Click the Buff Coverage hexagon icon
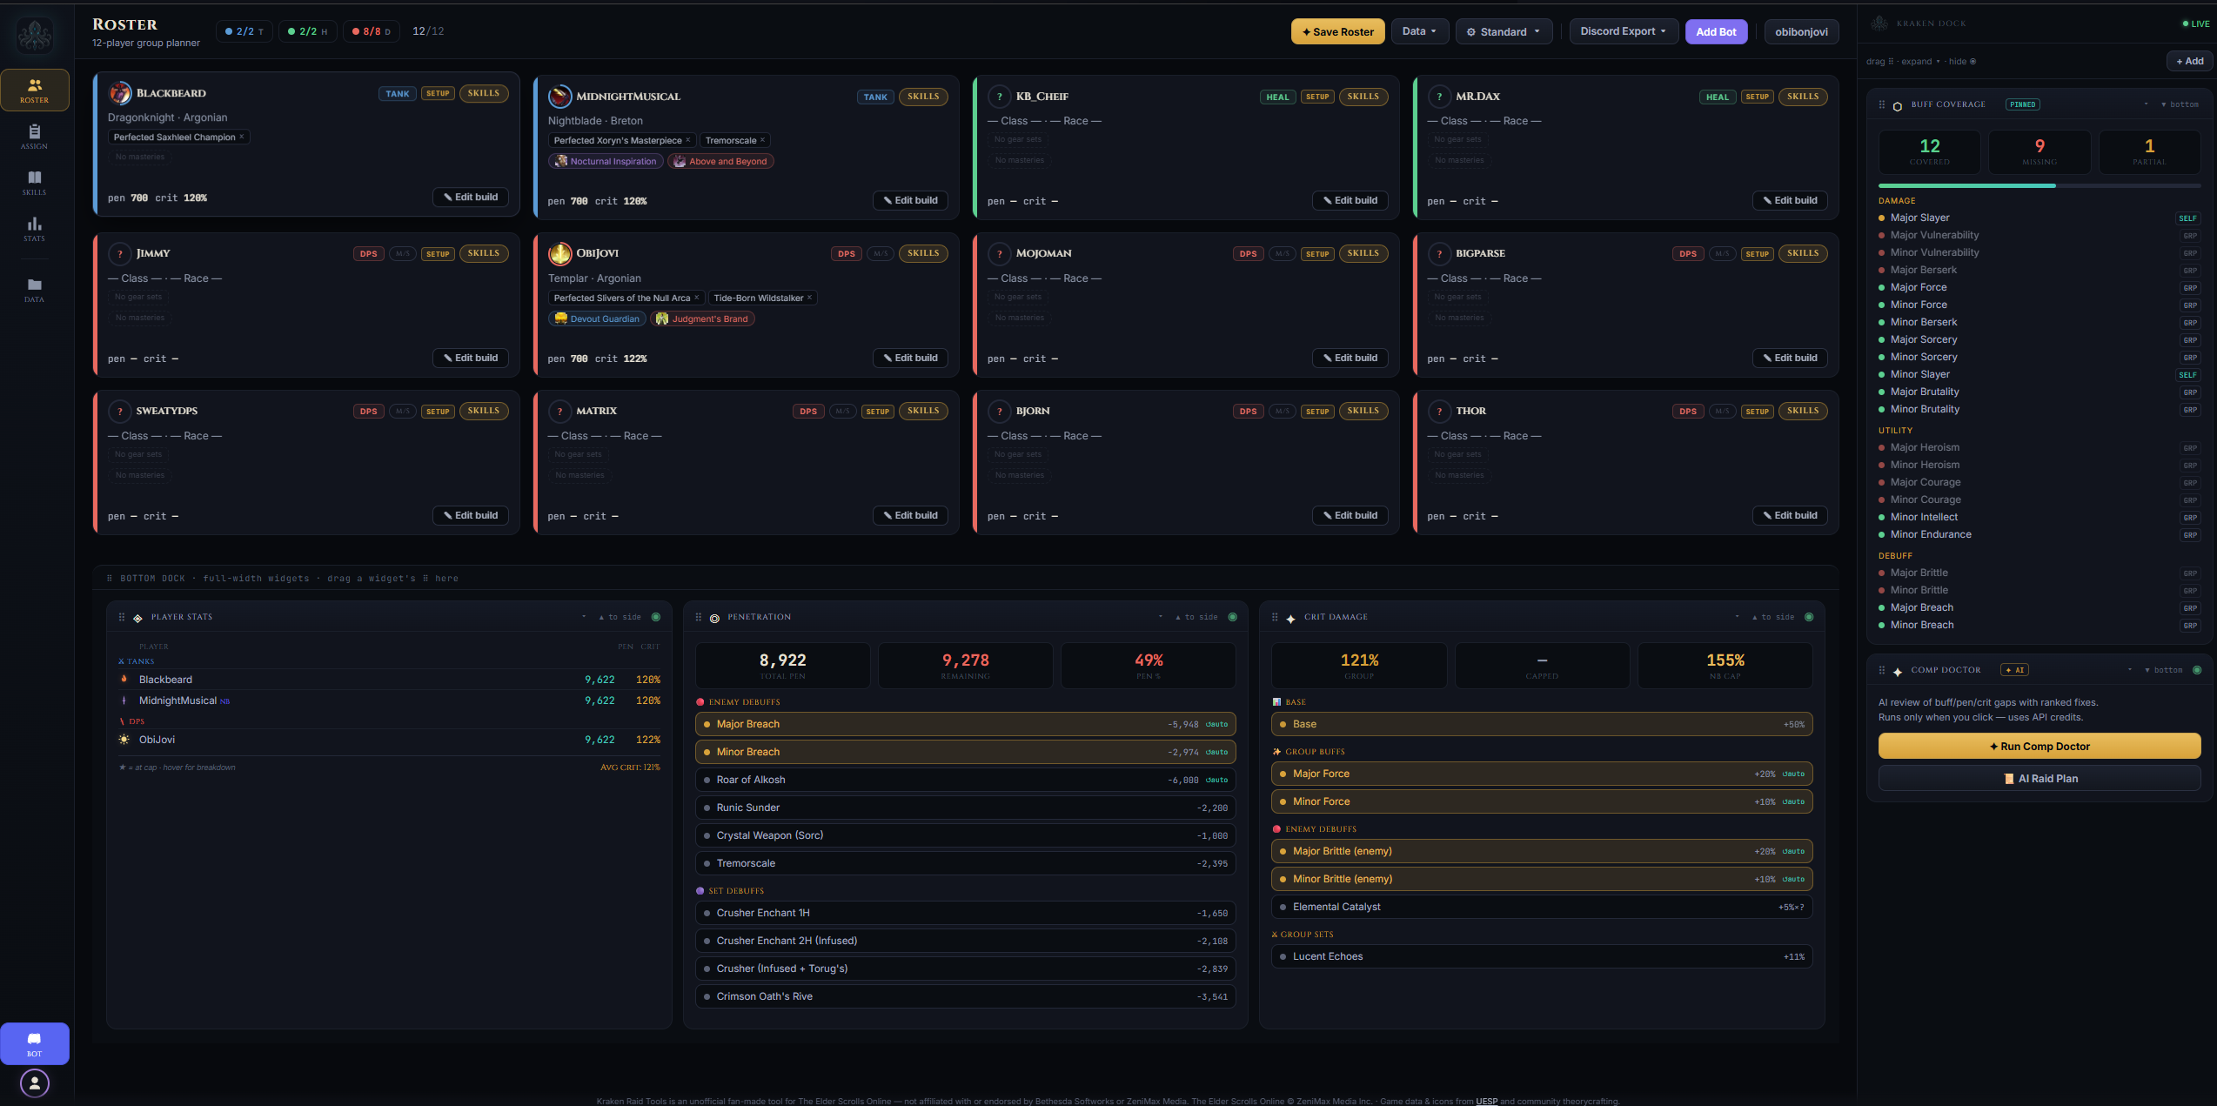This screenshot has height=1106, width=2217. pos(1898,105)
